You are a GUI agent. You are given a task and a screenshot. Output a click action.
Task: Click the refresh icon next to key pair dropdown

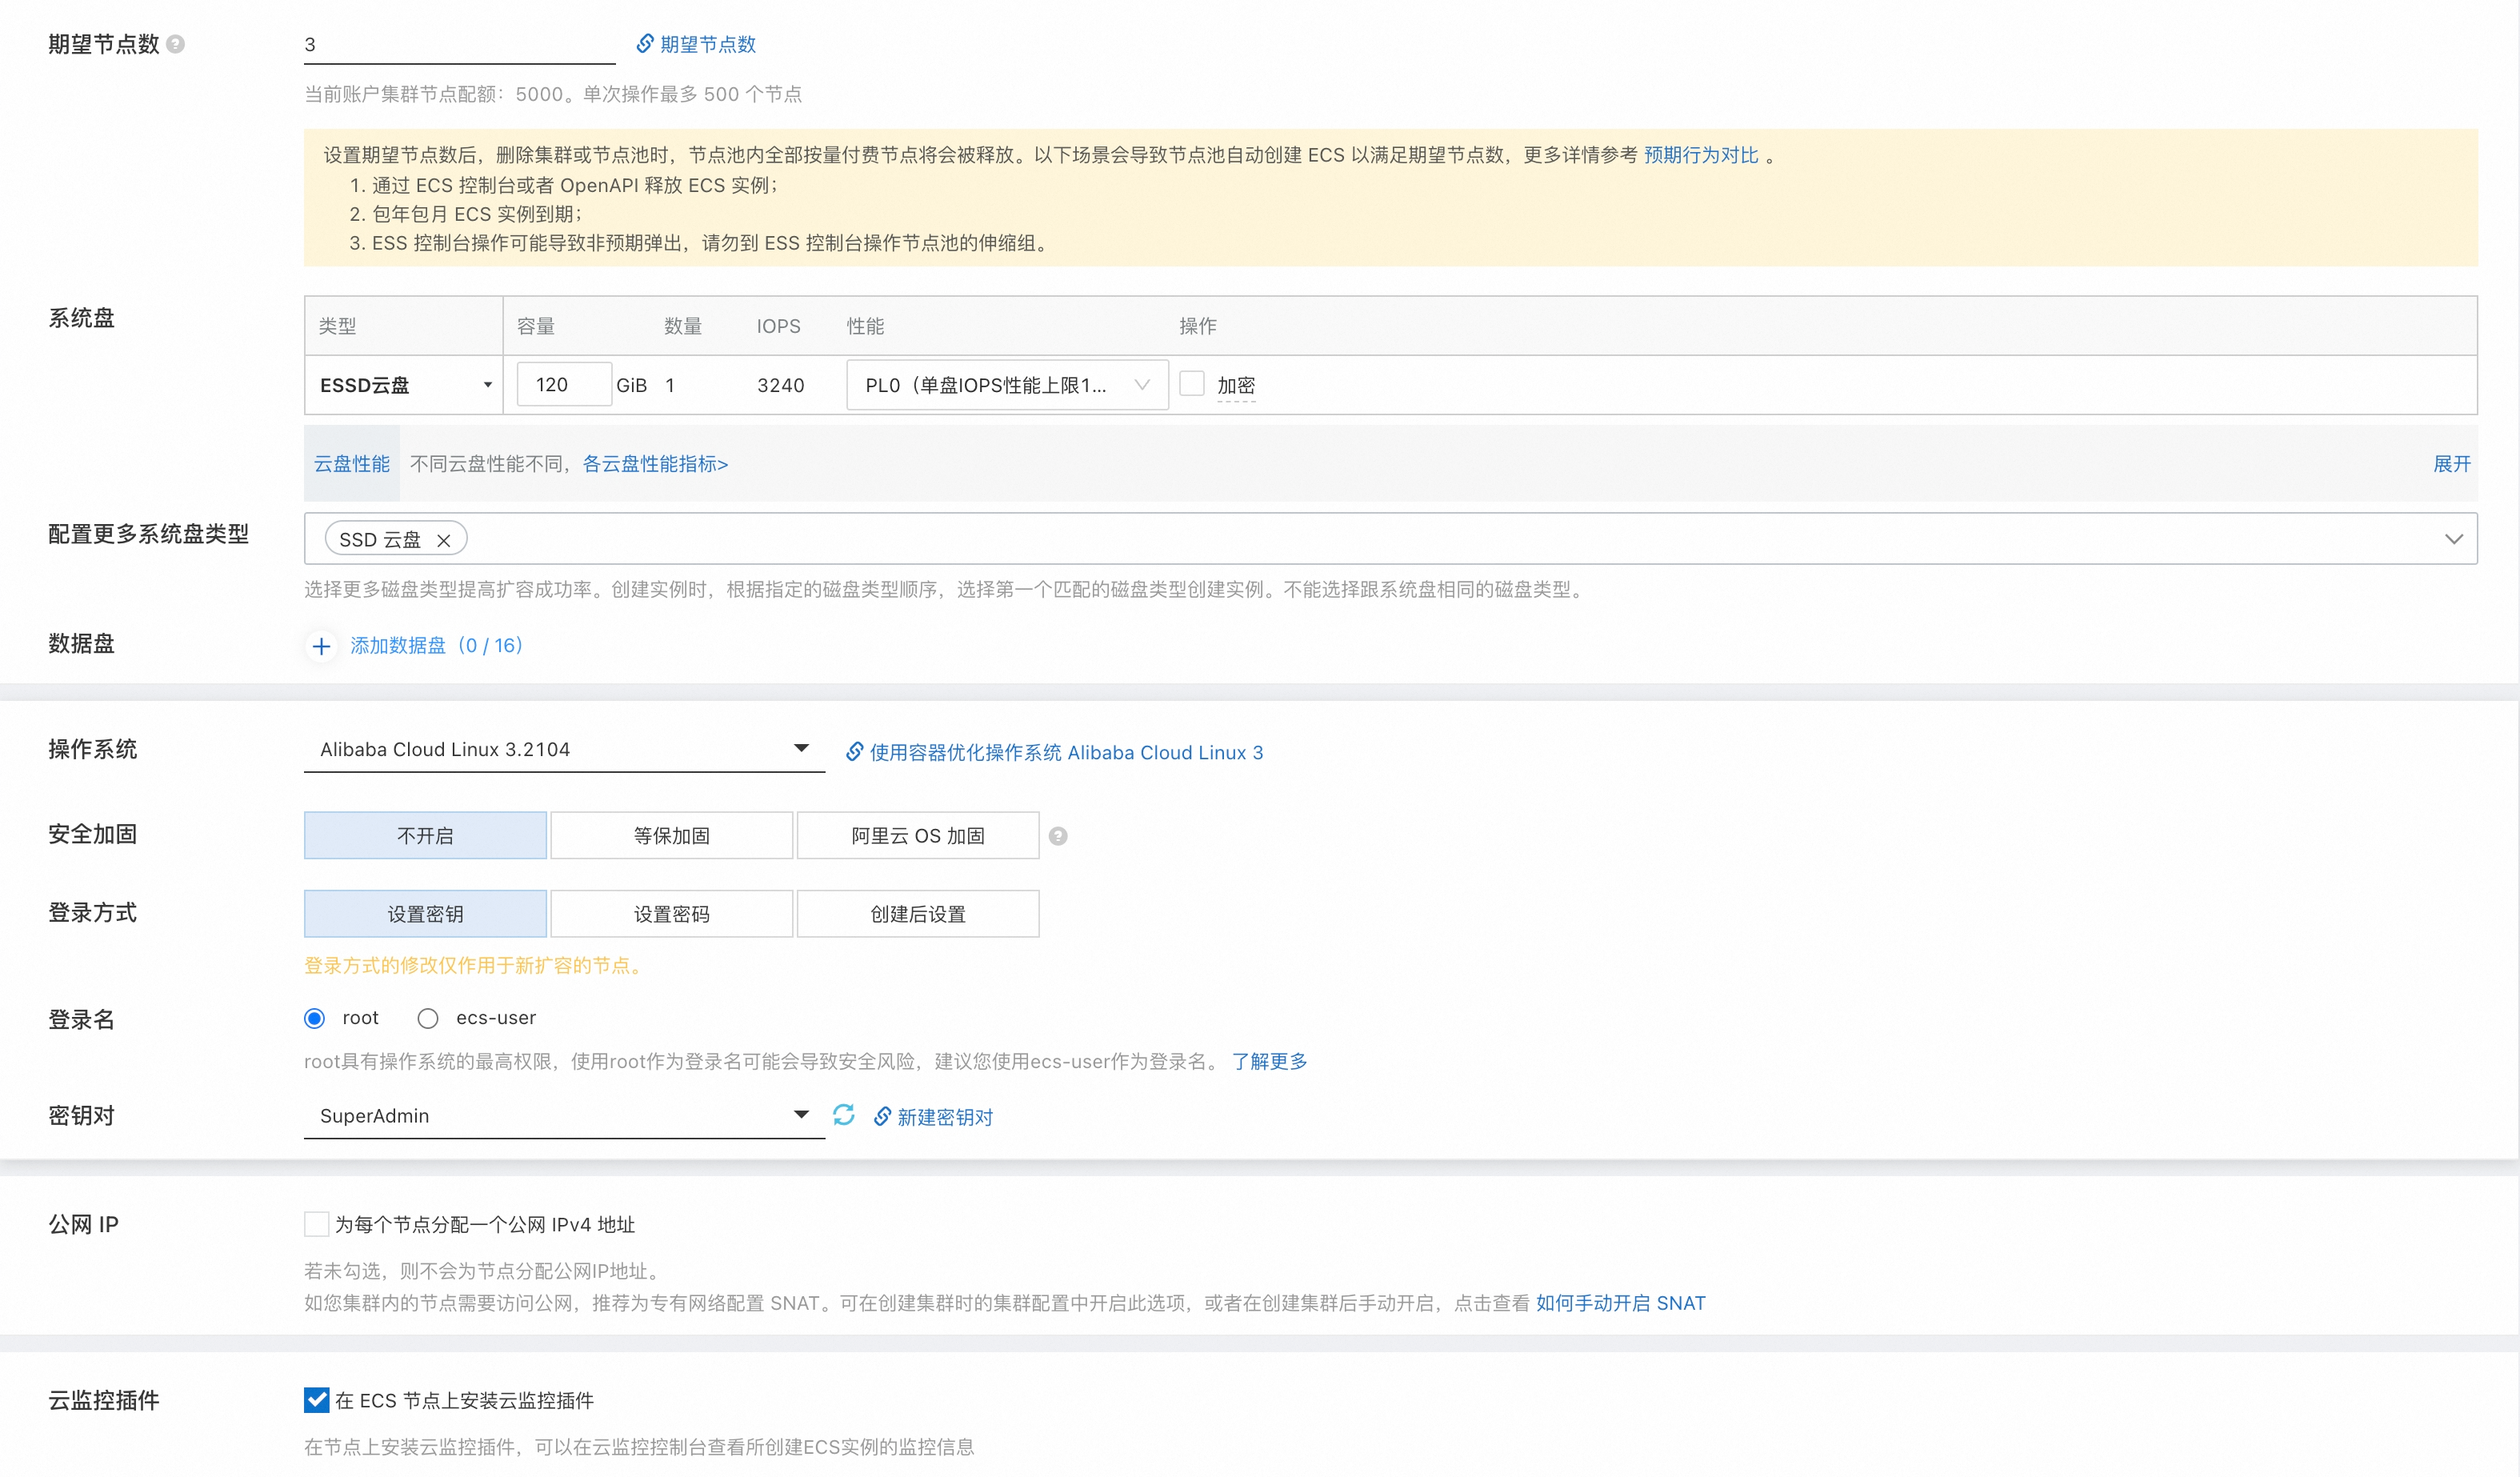click(x=844, y=1115)
